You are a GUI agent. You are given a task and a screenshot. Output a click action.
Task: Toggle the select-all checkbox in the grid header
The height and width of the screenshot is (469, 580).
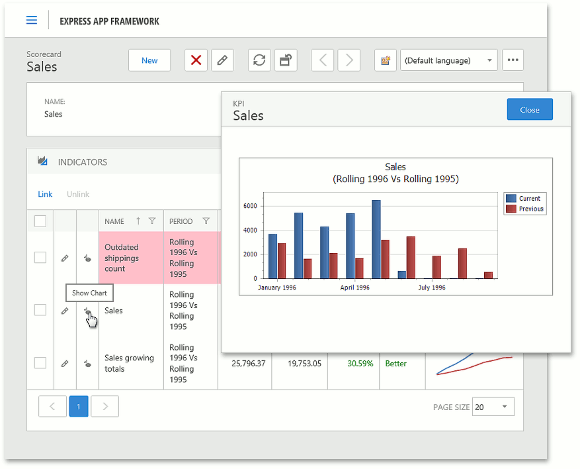point(40,221)
